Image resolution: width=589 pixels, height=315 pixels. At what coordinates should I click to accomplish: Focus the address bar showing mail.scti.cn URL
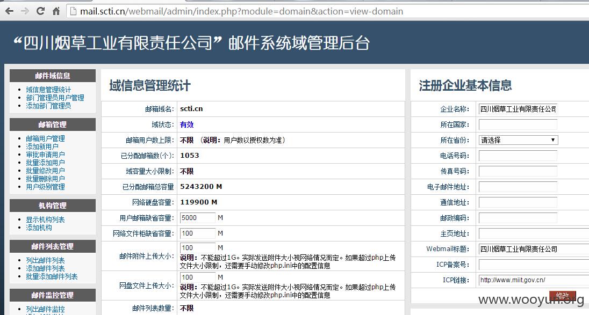(328, 11)
